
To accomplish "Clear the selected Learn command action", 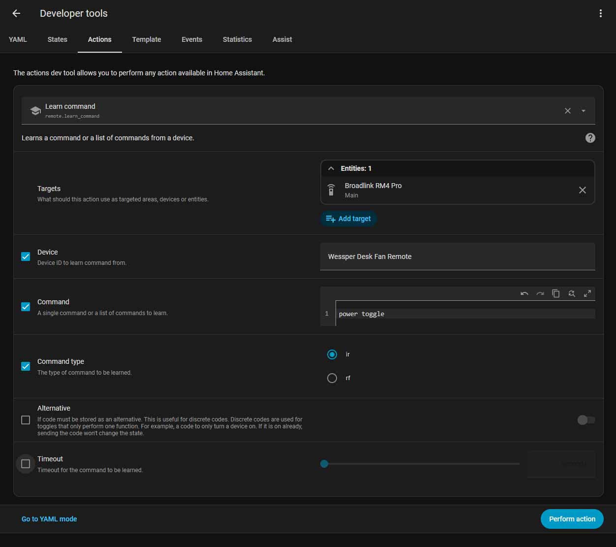I will point(567,111).
